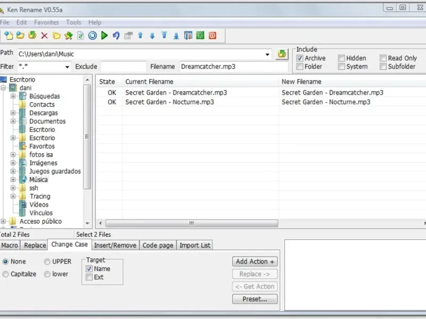Check the Ext target checkbox

[89, 277]
